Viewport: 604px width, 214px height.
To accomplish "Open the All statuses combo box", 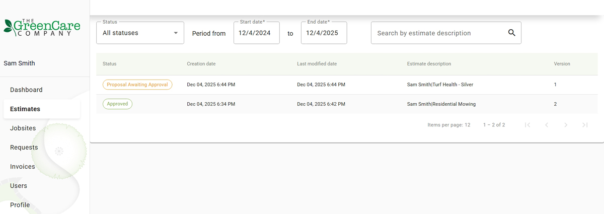I will click(x=140, y=33).
